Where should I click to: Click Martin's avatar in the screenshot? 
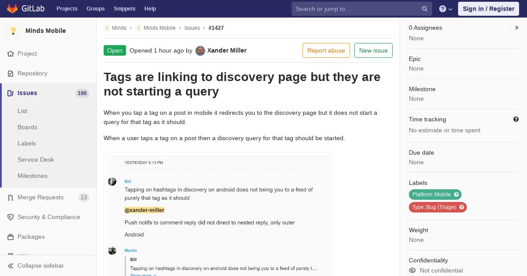[112, 251]
